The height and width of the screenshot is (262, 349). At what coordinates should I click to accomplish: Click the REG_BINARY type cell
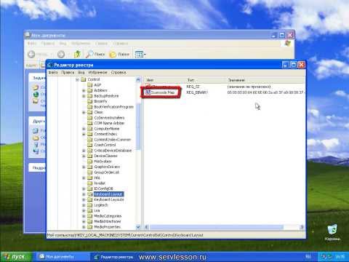tap(197, 92)
